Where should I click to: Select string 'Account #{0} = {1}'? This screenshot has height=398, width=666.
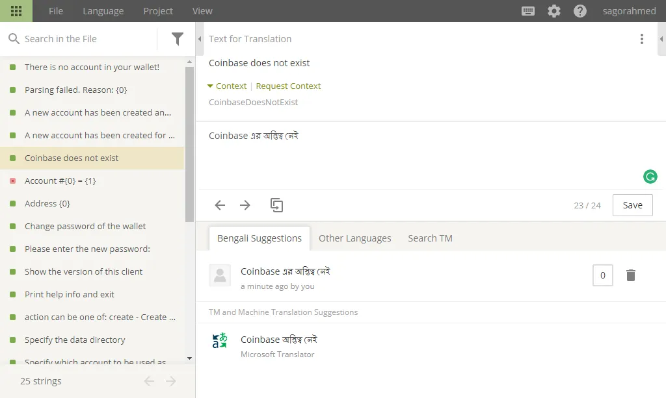92,181
